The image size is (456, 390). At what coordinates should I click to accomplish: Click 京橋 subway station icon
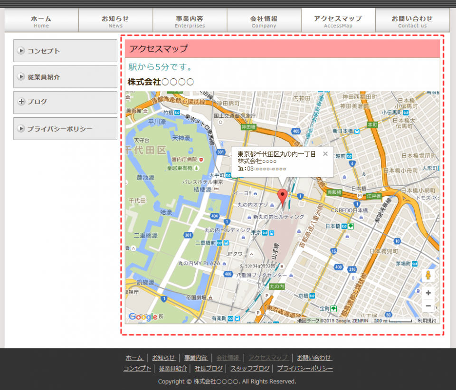(312, 296)
